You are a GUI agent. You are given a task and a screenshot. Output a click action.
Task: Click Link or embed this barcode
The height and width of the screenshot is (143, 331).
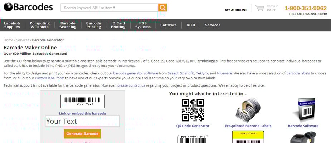(x=82, y=113)
